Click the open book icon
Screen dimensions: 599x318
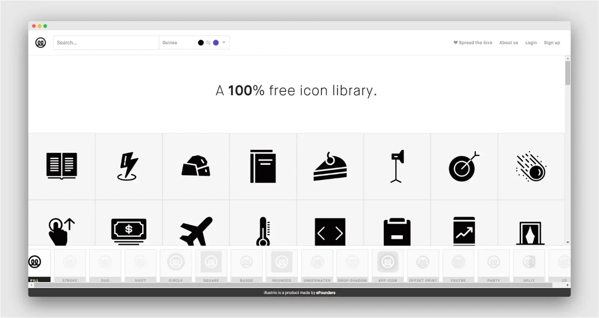pos(61,166)
